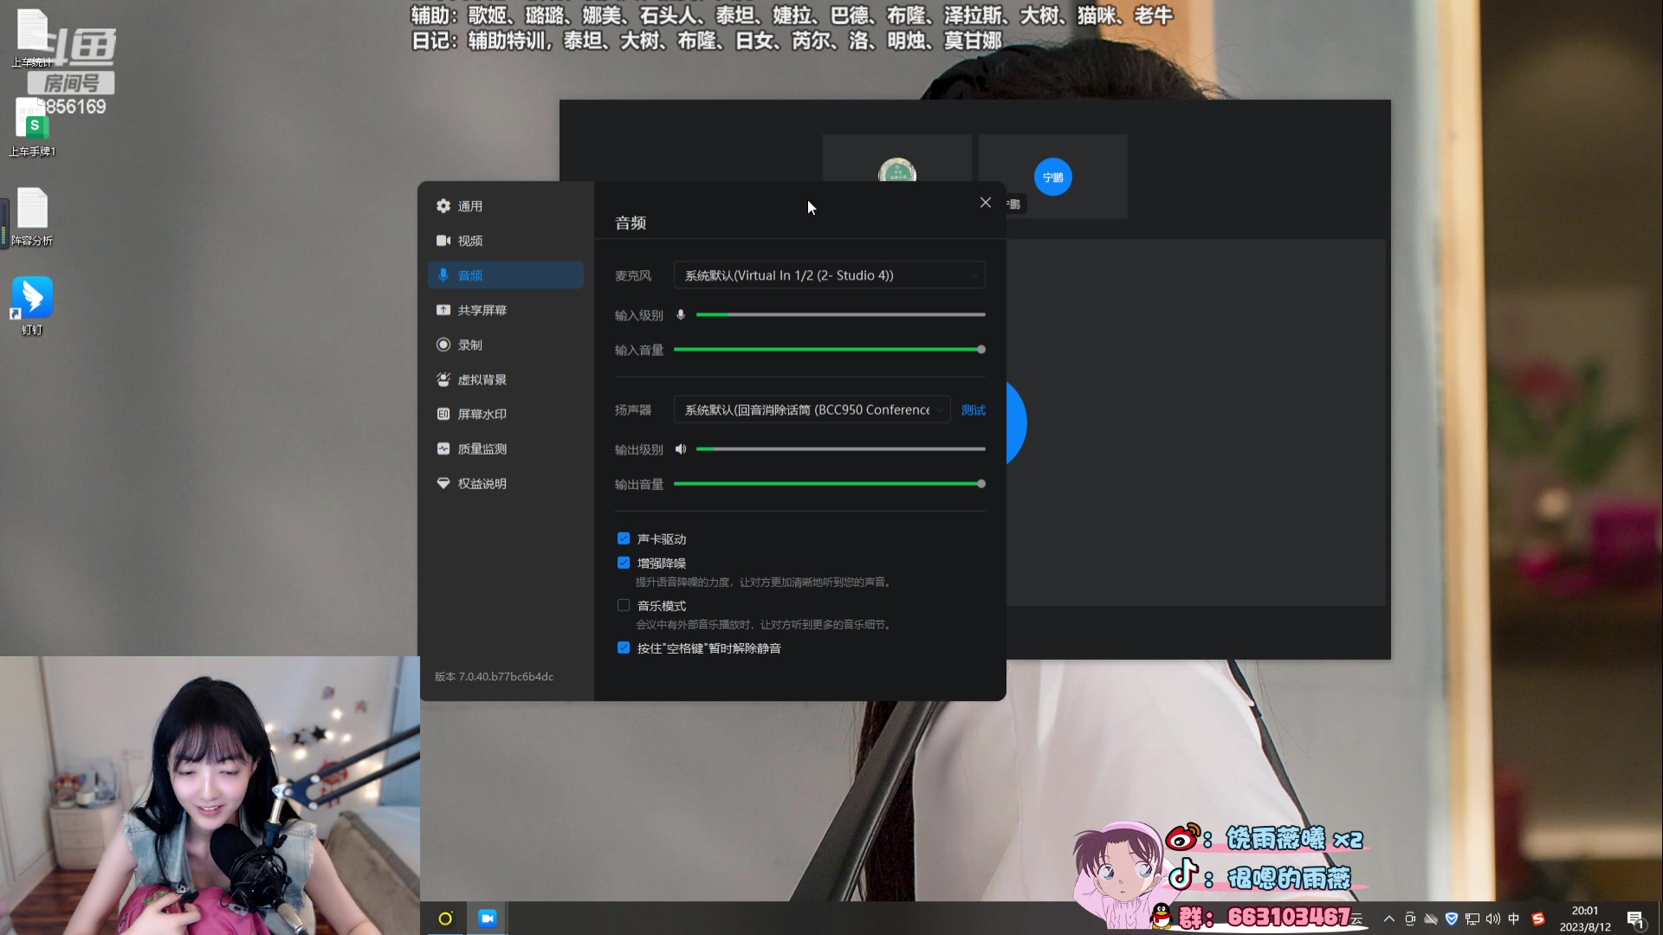
Task: Toggle the 按住空格键暂时解除静音 checkbox
Action: 624,648
